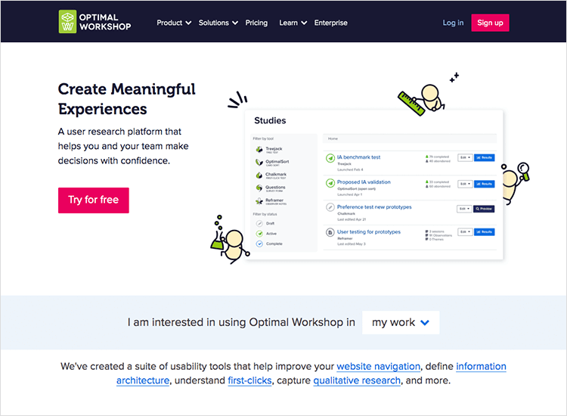Open the Solutions menu
Screen dimensions: 567x416
click(x=218, y=23)
